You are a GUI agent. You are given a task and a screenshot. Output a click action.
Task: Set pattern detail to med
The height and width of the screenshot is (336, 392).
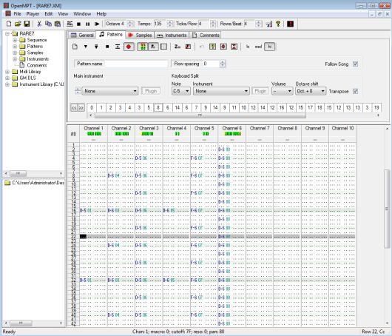point(258,47)
